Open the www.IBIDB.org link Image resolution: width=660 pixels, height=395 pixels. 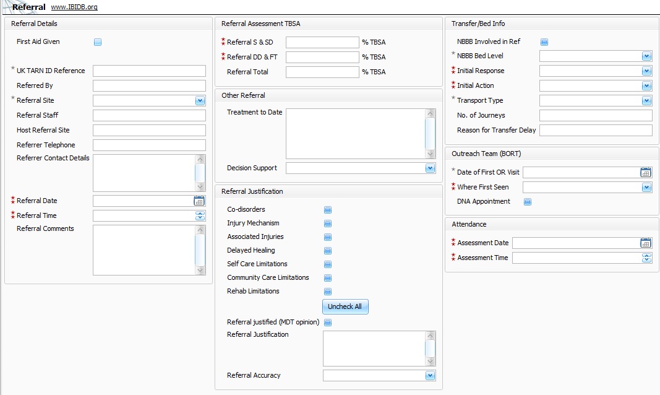74,7
